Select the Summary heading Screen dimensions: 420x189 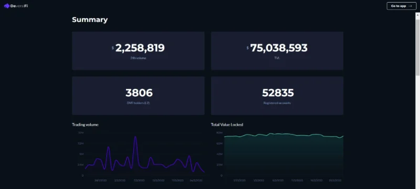(90, 20)
